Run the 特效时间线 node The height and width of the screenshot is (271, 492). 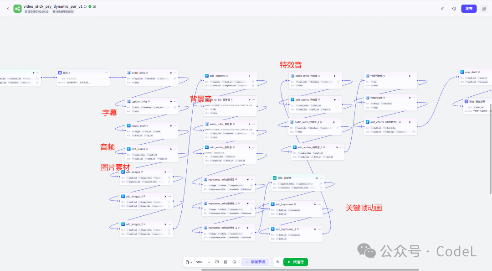(410, 98)
